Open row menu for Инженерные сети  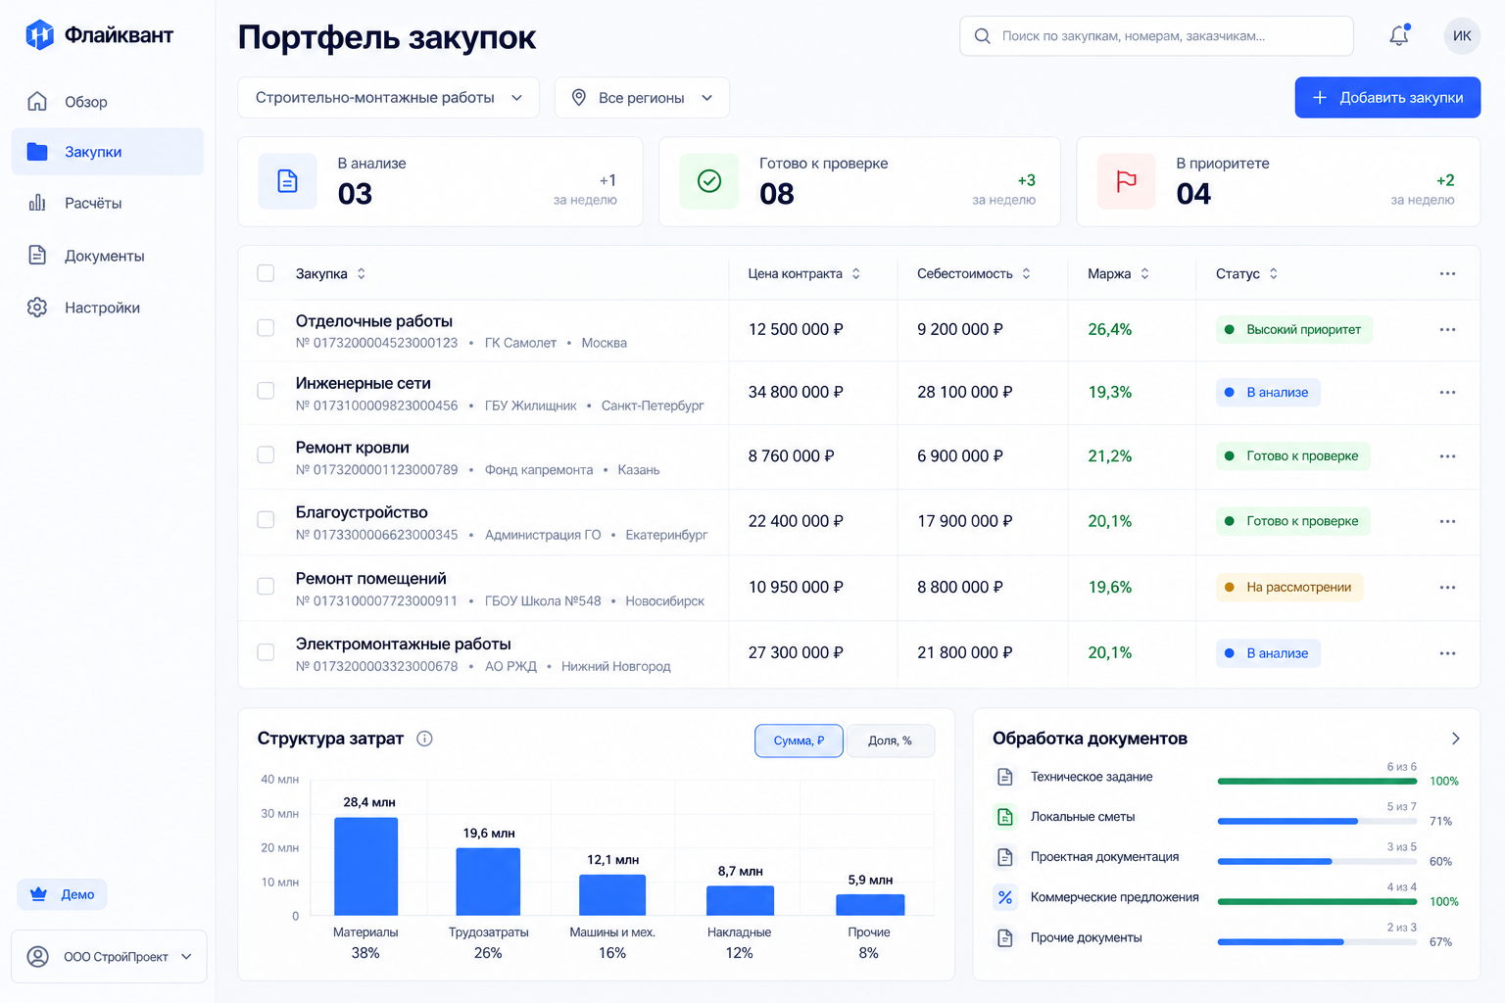coord(1447,393)
